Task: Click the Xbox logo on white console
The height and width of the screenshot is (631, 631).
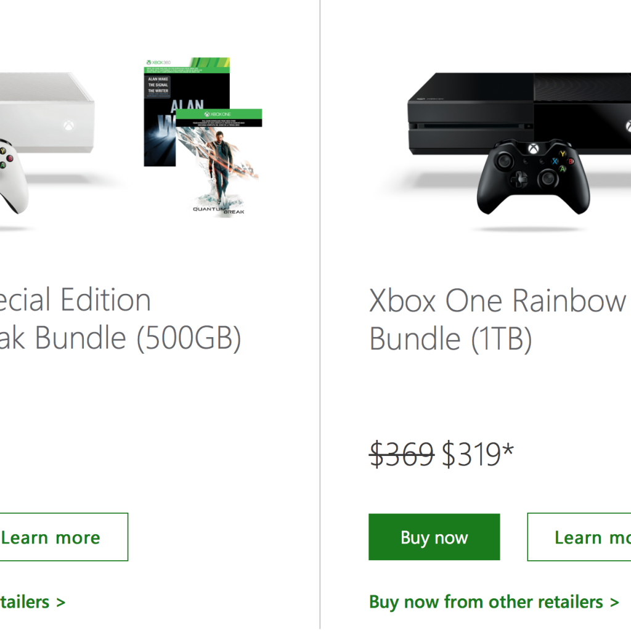Action: [x=68, y=126]
